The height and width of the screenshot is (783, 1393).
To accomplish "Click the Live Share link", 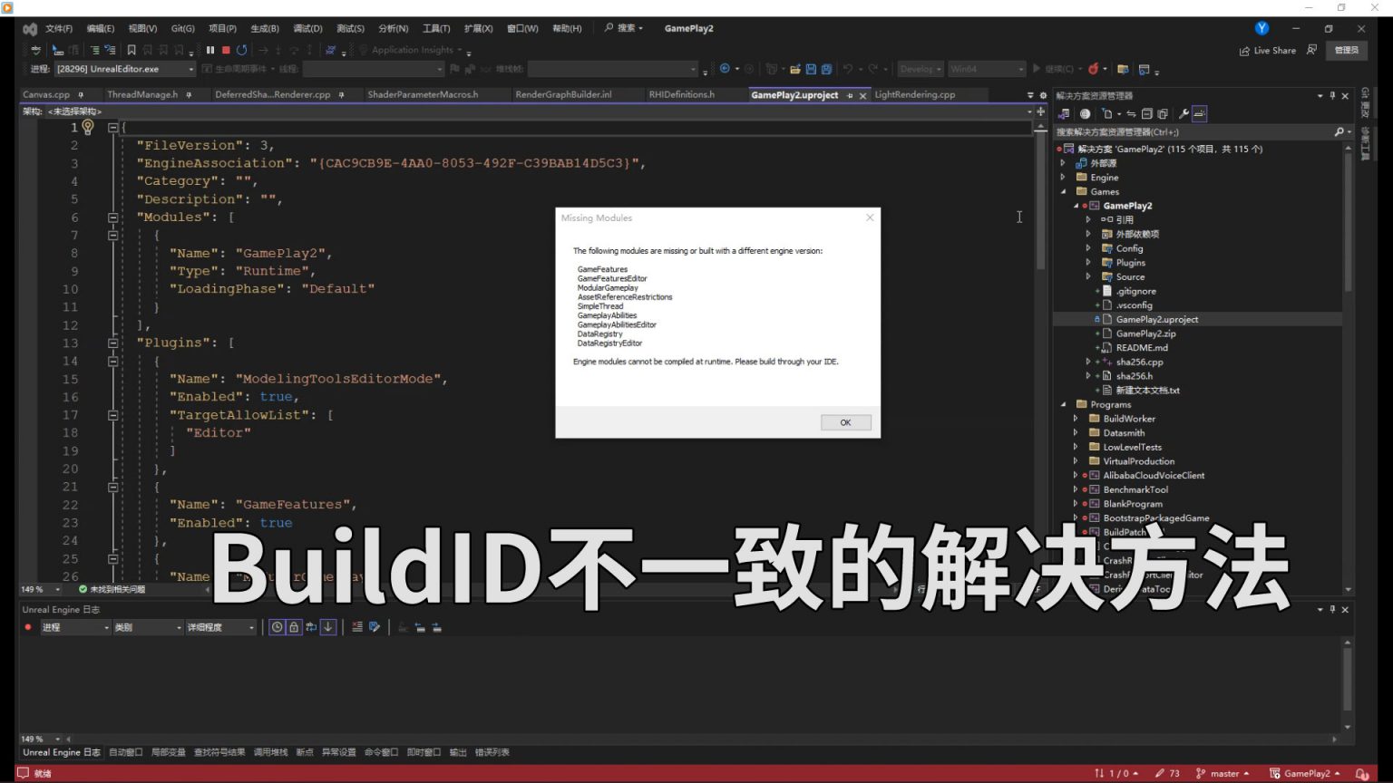I will (1268, 50).
